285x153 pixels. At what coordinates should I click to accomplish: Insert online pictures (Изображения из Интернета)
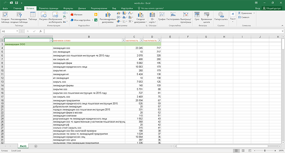pyautogui.click(x=55, y=17)
